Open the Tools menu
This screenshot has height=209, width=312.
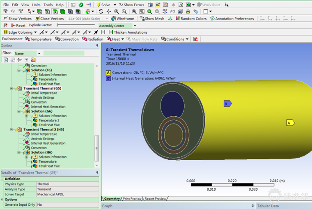click(x=48, y=5)
